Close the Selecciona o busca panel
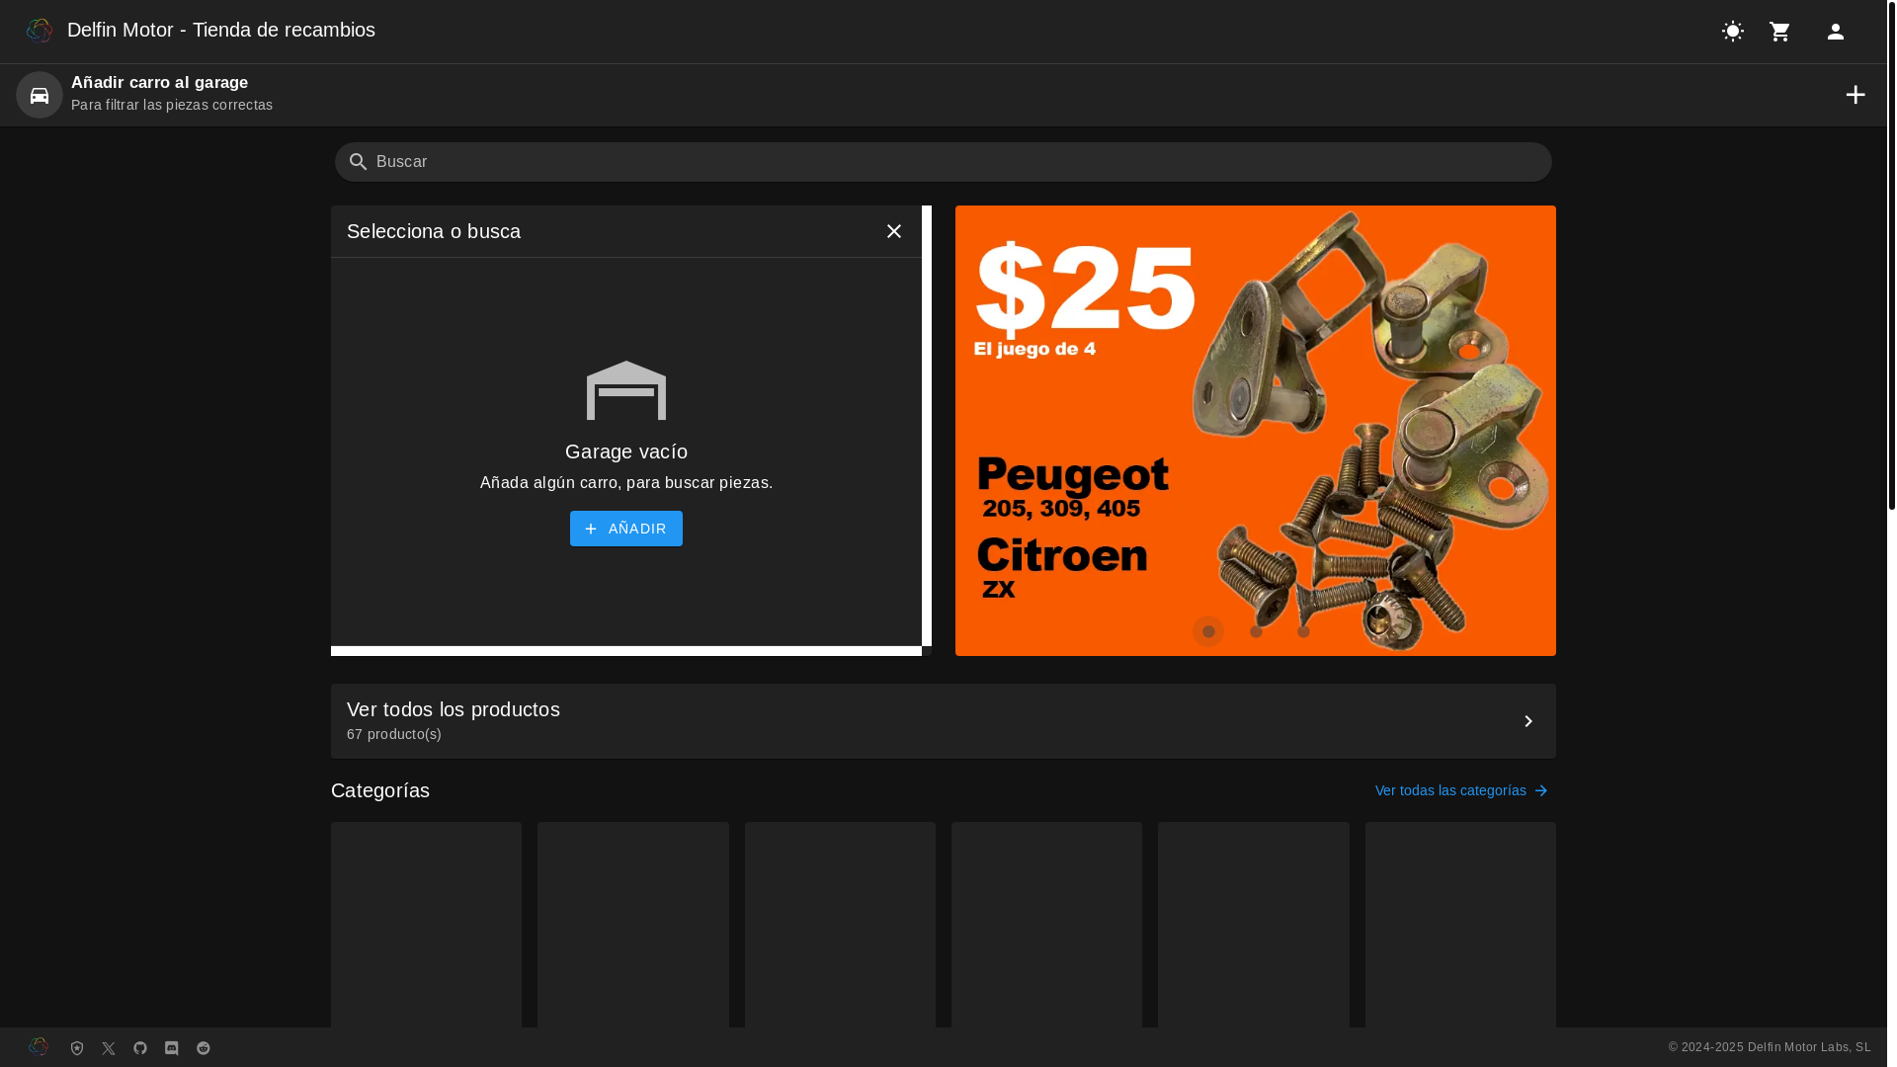 pyautogui.click(x=894, y=231)
